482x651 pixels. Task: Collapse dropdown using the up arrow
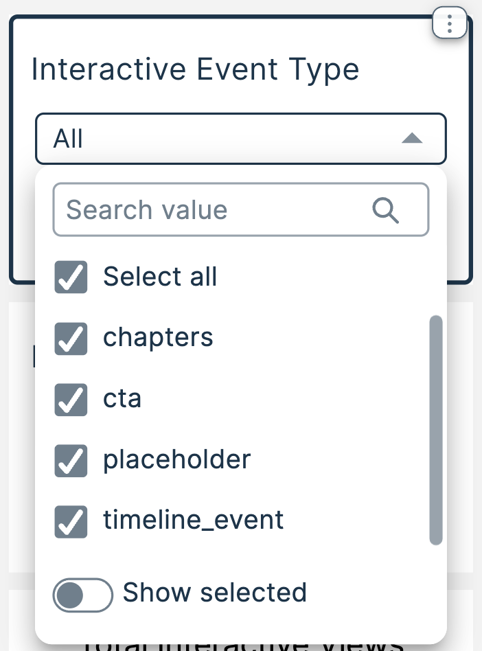(x=411, y=139)
